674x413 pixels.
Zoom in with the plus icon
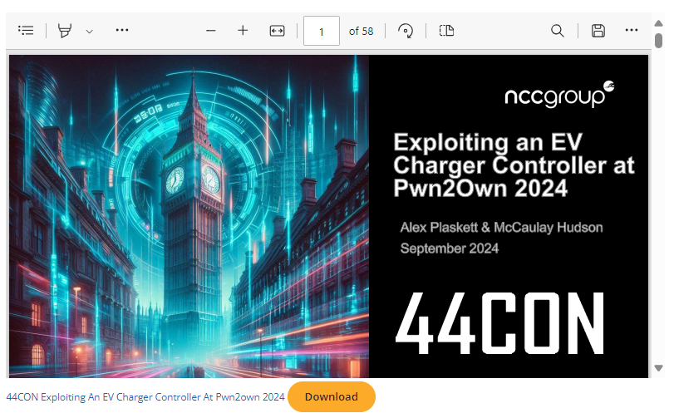(x=243, y=31)
